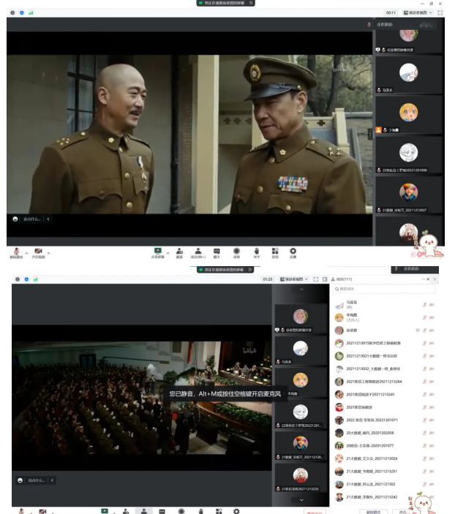Close the members panel with X
Viewport: 455px width, 514px height.
point(428,279)
